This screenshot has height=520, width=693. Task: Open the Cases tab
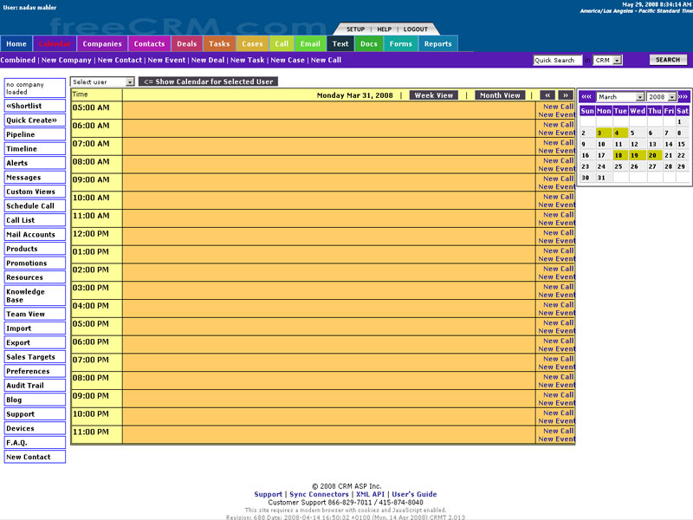pyautogui.click(x=252, y=44)
